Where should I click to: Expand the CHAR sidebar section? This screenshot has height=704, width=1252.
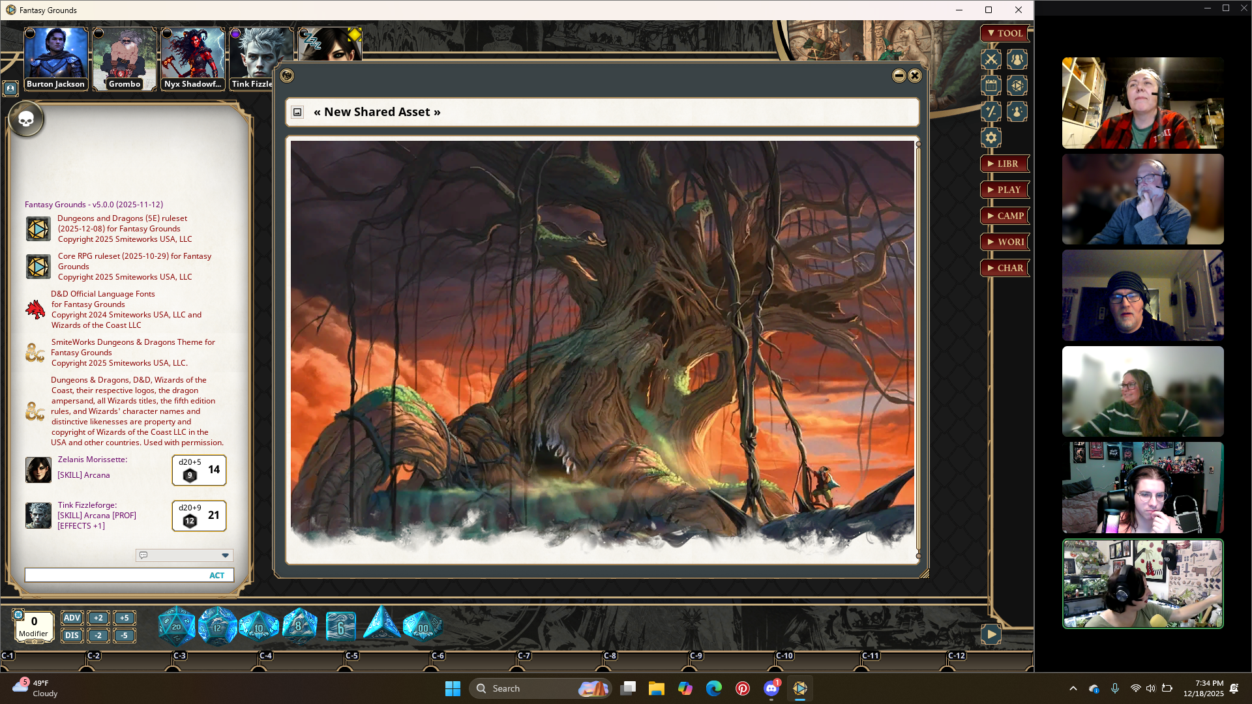[x=1004, y=268]
